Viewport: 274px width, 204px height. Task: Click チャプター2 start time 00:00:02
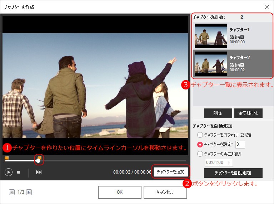coord(237,70)
